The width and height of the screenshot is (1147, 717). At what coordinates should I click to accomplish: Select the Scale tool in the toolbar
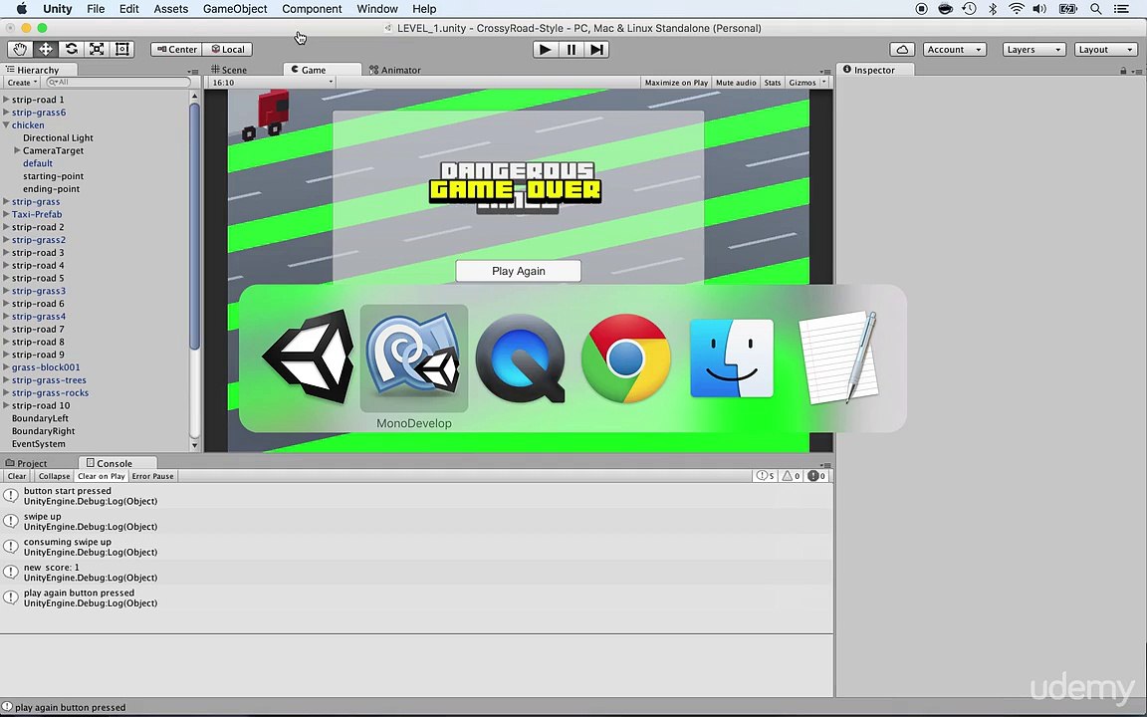pyautogui.click(x=97, y=49)
